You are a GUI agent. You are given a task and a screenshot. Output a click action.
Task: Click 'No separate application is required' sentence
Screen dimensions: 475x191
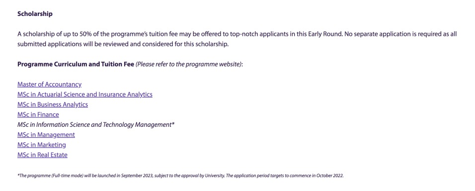point(389,34)
